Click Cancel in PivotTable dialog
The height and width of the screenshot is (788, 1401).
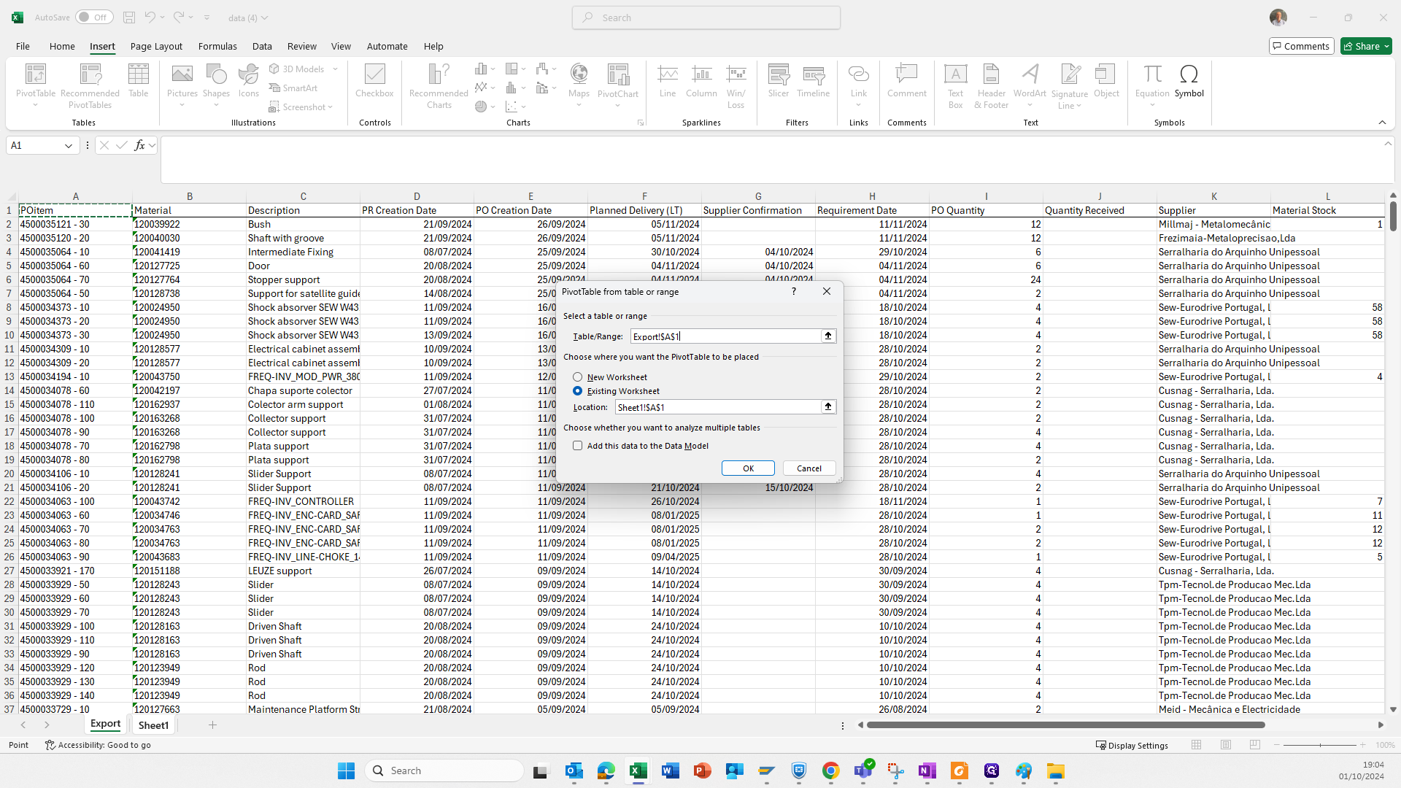[809, 468]
